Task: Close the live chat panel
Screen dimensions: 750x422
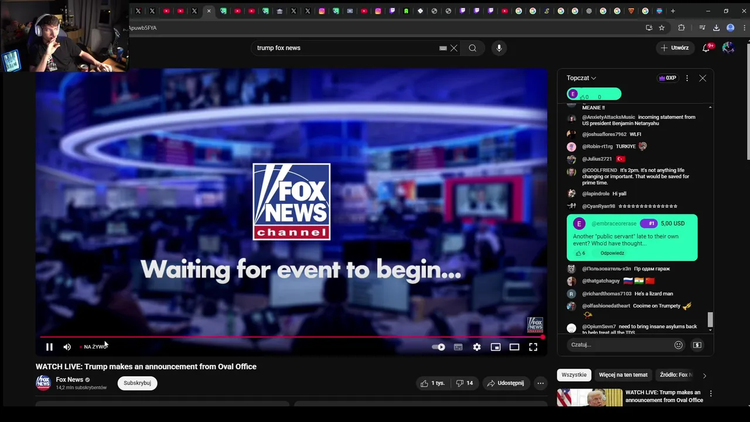Action: 703,78
